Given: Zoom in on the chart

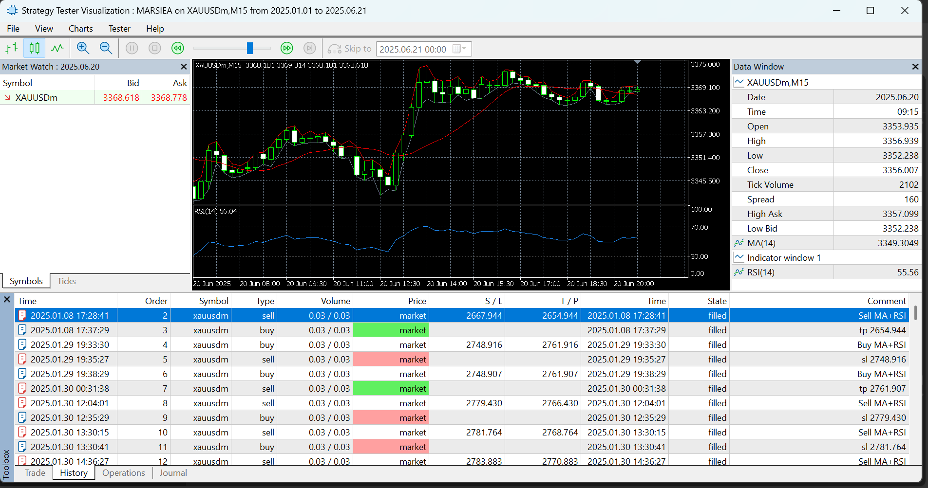Looking at the screenshot, I should pyautogui.click(x=83, y=48).
